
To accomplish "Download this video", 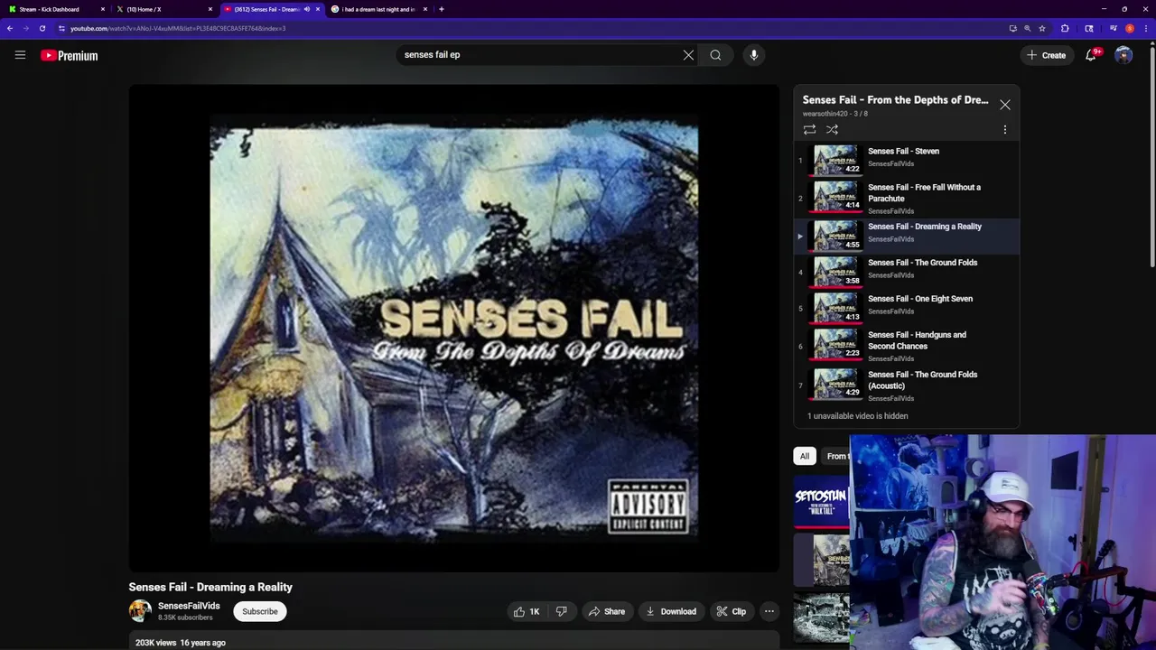I will tap(670, 611).
